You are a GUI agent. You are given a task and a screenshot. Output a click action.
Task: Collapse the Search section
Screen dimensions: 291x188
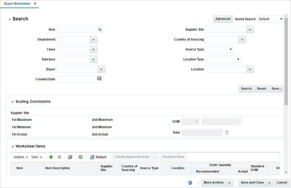(x=9, y=19)
